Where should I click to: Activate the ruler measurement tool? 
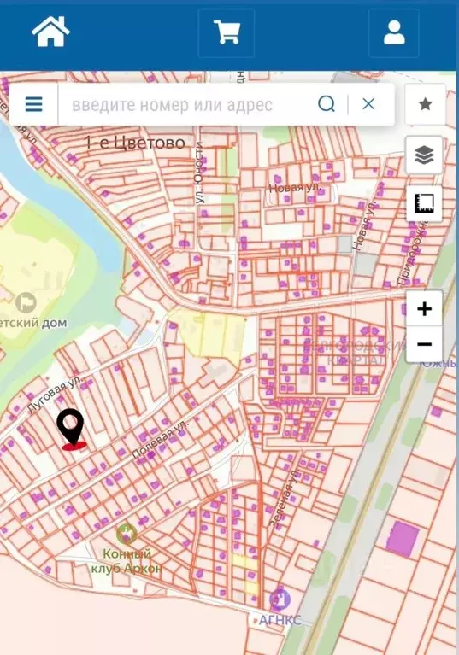pos(424,204)
